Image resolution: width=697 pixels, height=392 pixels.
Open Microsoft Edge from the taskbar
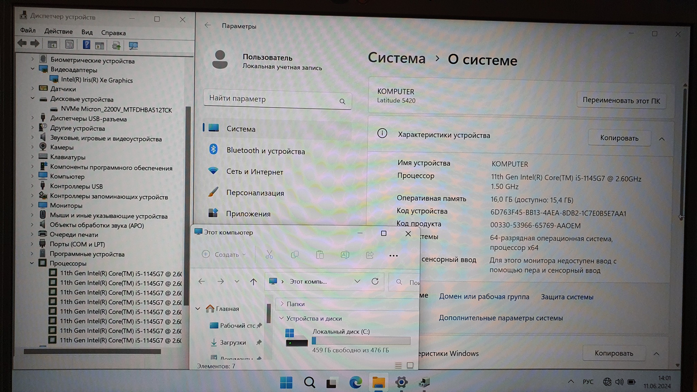(x=355, y=382)
